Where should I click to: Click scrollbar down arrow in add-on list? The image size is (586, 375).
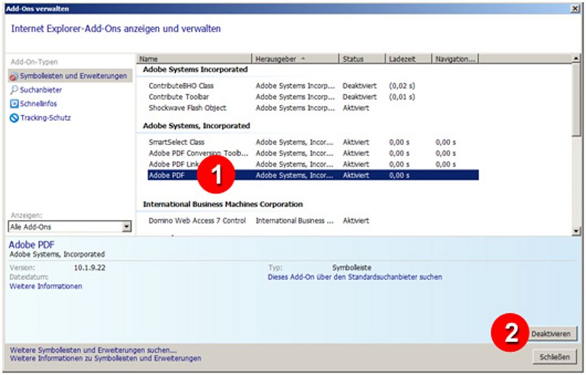pyautogui.click(x=576, y=229)
